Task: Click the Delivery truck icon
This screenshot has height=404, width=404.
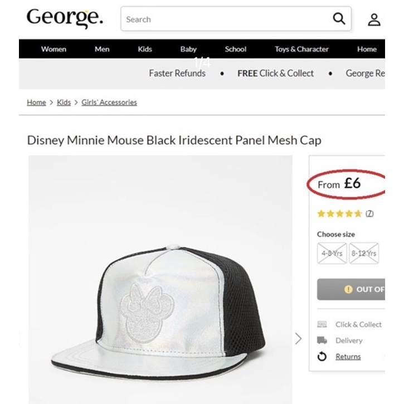Action: [x=322, y=340]
